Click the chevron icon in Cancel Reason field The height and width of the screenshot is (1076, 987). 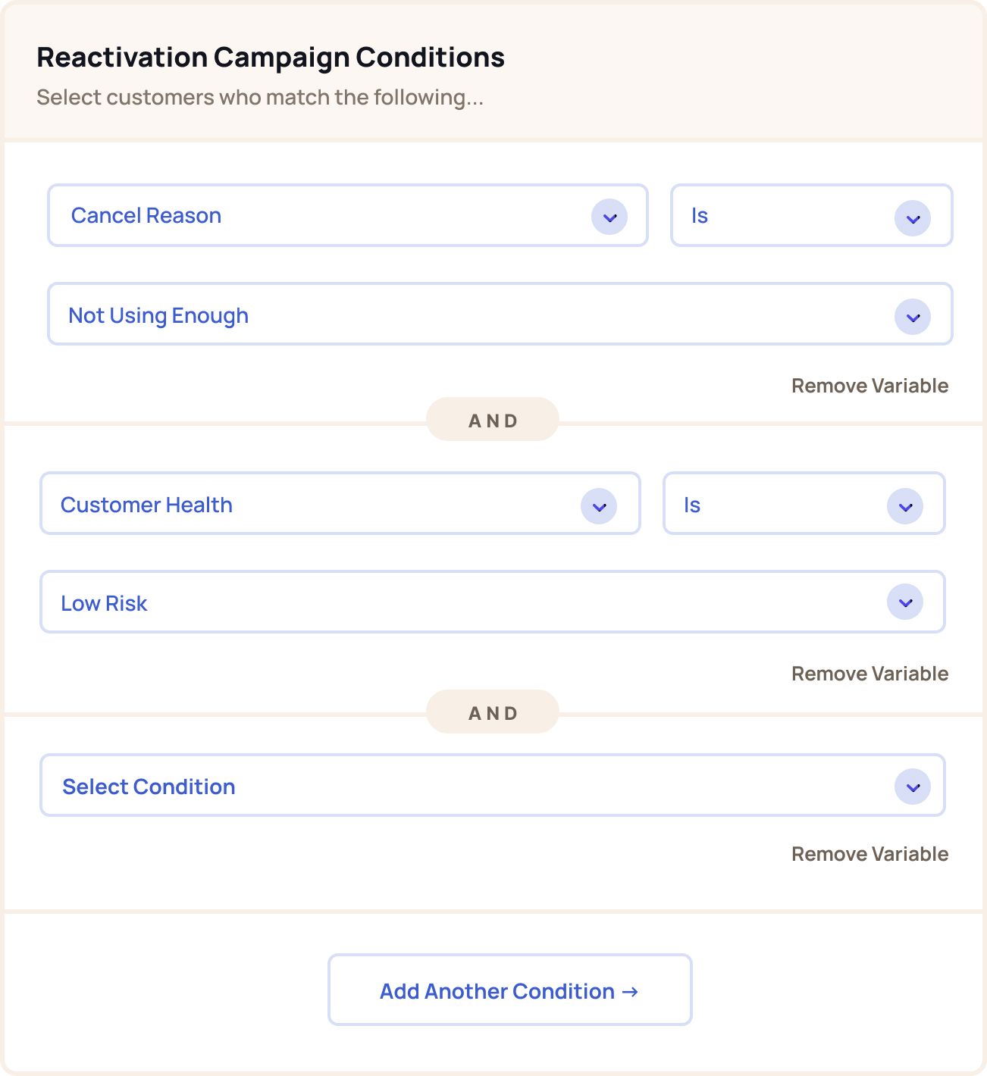pos(609,217)
